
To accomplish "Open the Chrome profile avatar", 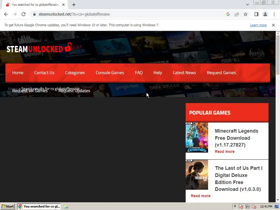I will pos(265,14).
